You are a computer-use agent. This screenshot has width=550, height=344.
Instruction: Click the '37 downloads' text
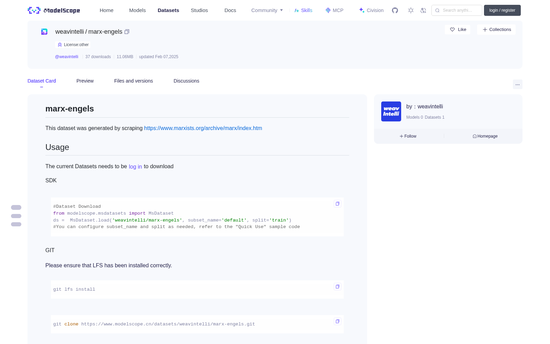98,57
